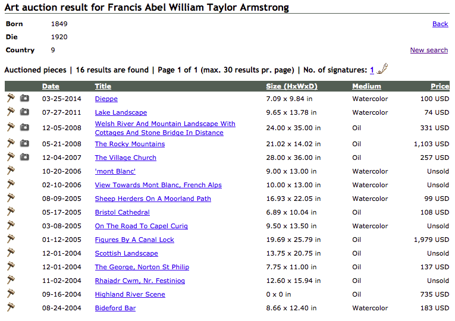Click the signature quill icon
The height and width of the screenshot is (321, 455).
(x=382, y=69)
